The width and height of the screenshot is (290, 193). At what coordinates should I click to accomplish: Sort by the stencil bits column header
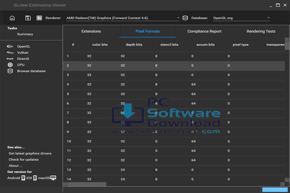tap(169, 45)
